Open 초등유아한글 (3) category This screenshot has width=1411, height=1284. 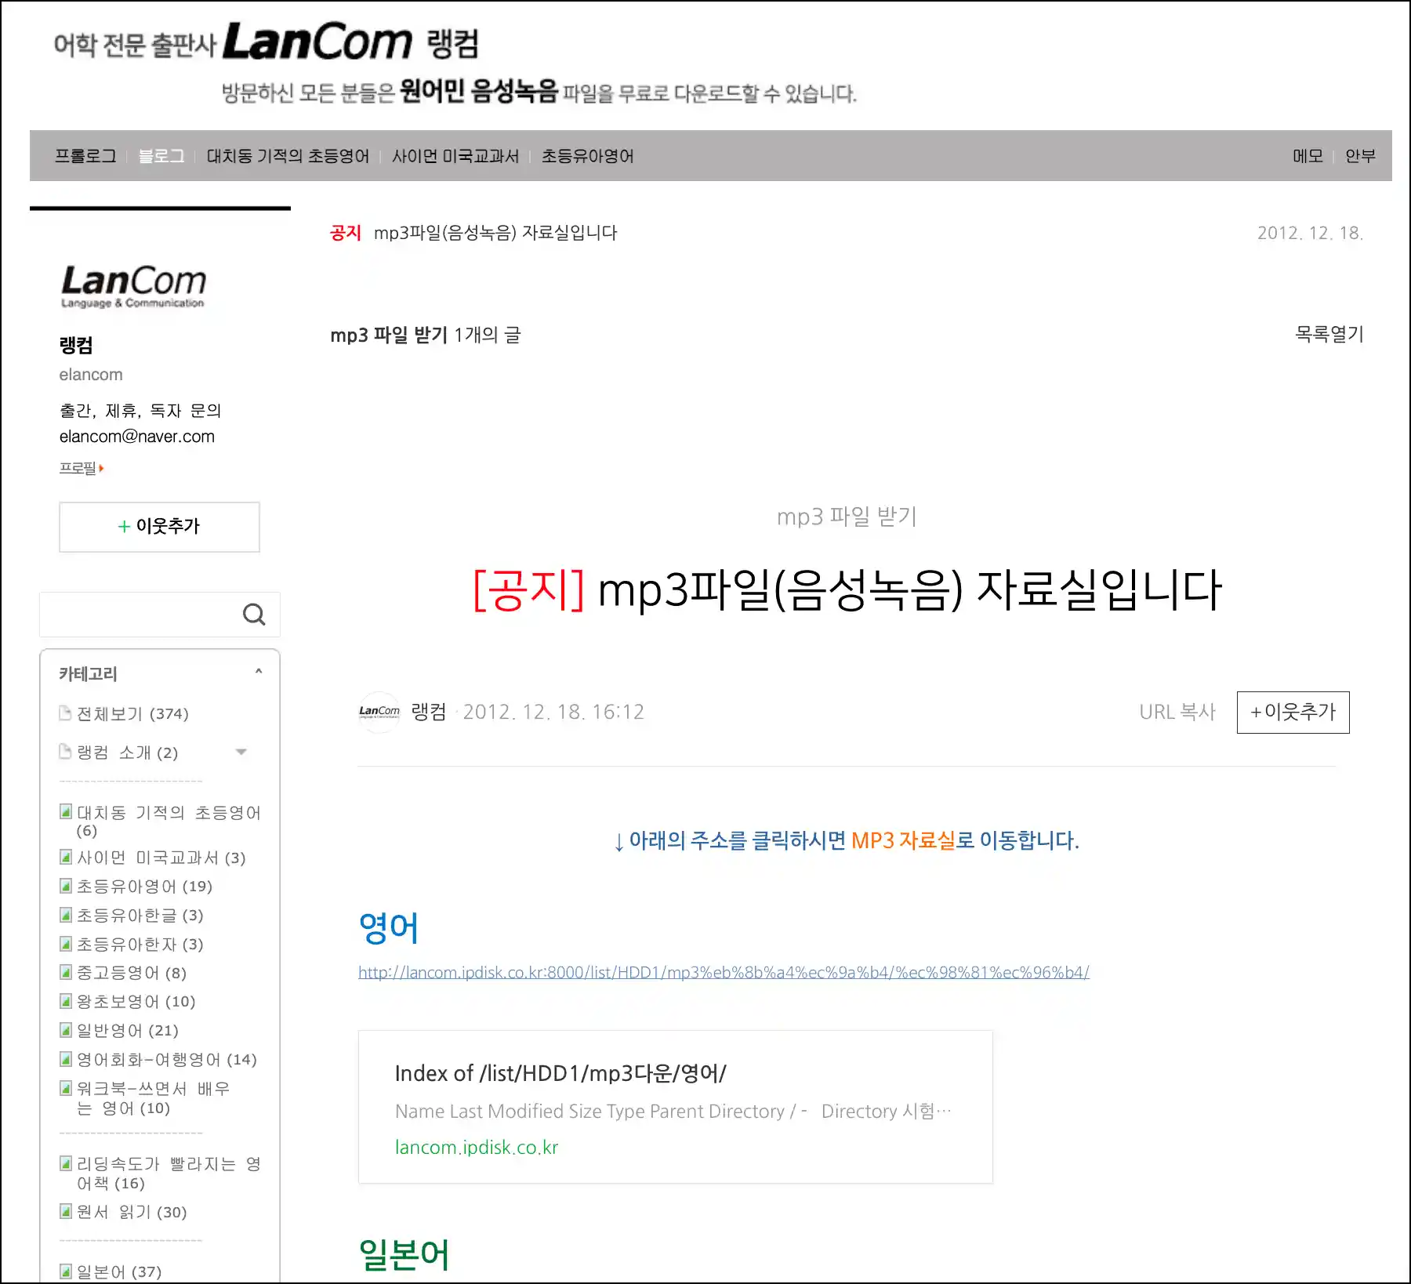click(x=140, y=916)
